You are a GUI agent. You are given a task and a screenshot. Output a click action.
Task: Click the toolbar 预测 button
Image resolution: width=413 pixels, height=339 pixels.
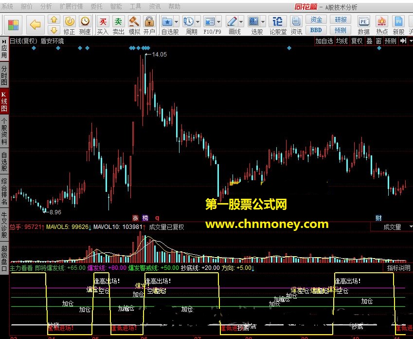coord(341,30)
